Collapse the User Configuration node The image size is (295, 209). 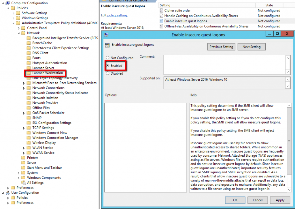(x=3, y=193)
